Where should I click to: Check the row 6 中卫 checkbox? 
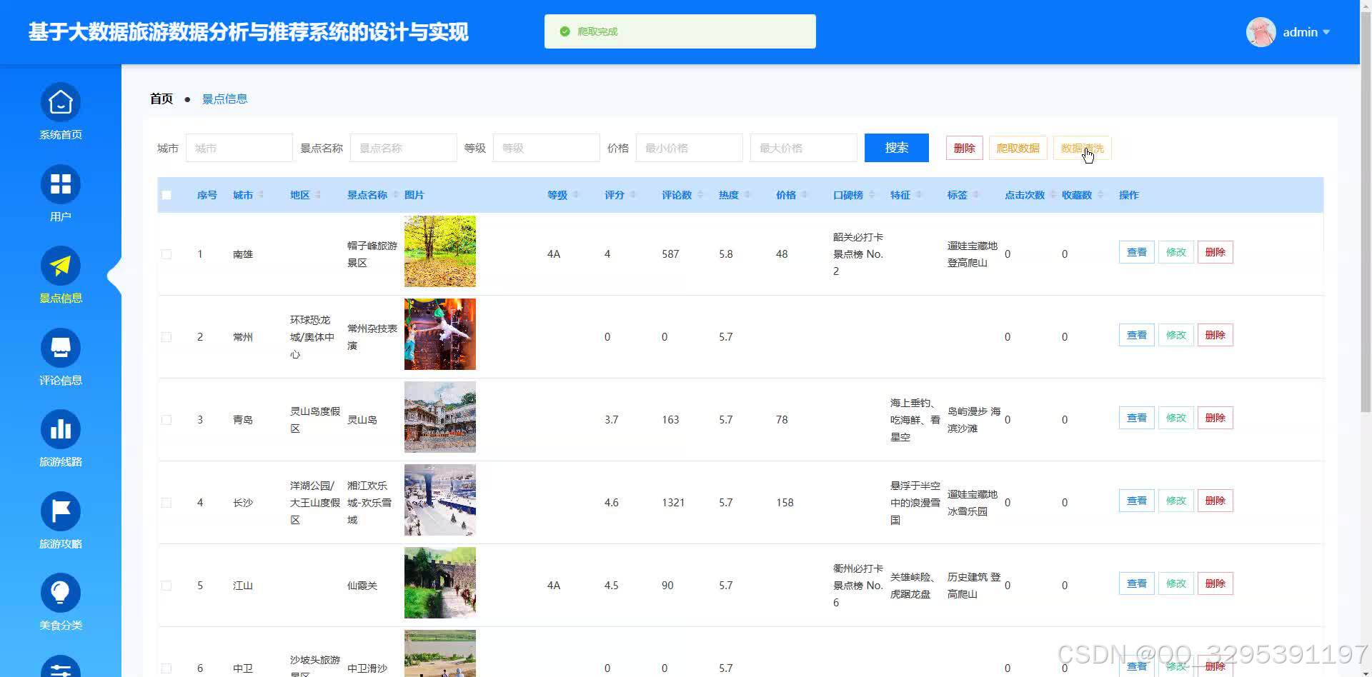click(x=166, y=668)
